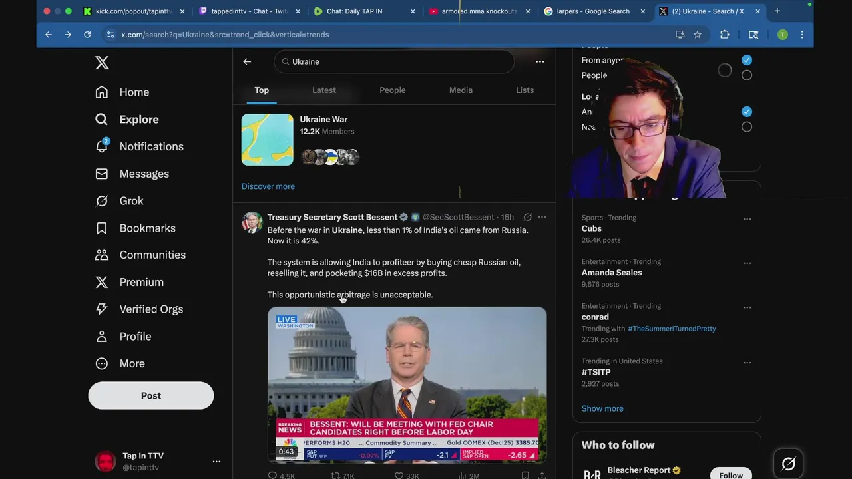This screenshot has width=852, height=479.
Task: Switch to armored mma knockouts tab
Action: pos(479,11)
